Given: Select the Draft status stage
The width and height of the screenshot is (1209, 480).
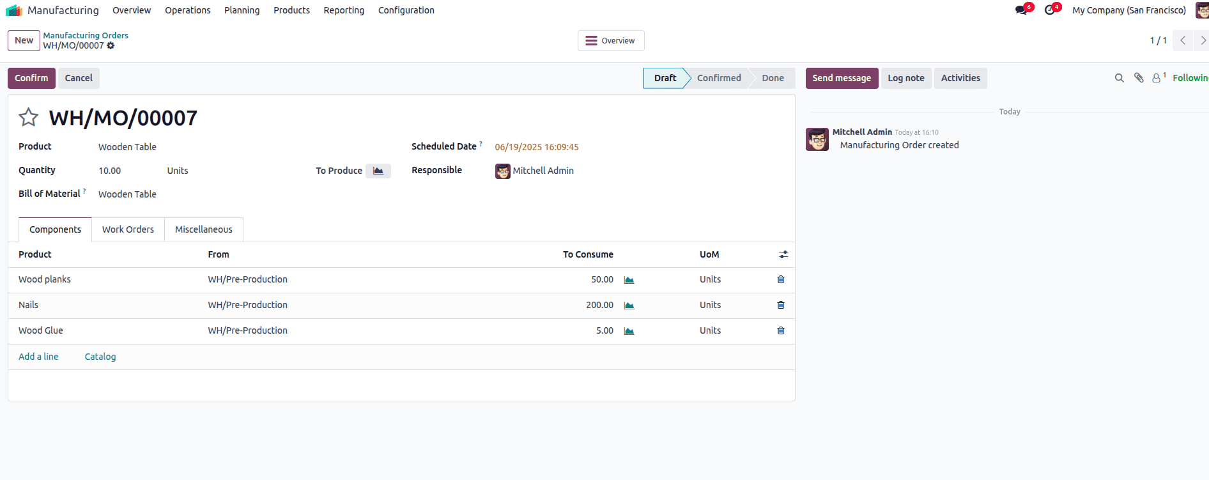Looking at the screenshot, I should (665, 78).
